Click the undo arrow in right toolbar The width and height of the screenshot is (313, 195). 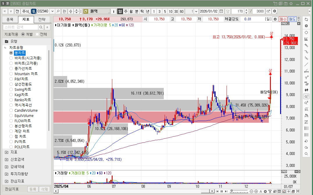306,141
